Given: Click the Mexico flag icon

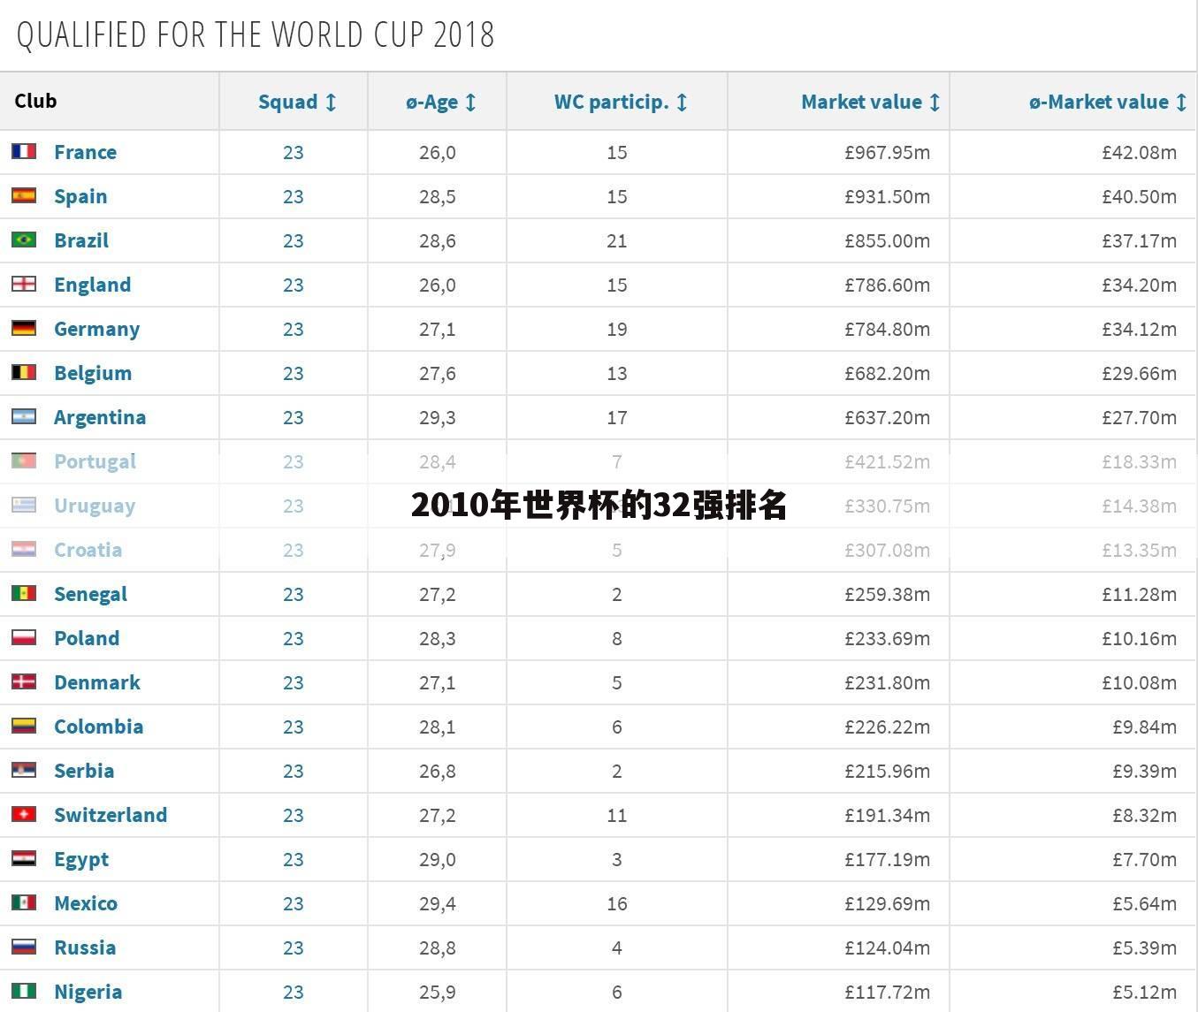Looking at the screenshot, I should 24,902.
